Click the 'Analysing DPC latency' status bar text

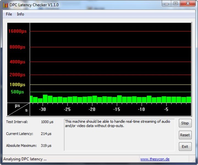[x=25, y=159]
